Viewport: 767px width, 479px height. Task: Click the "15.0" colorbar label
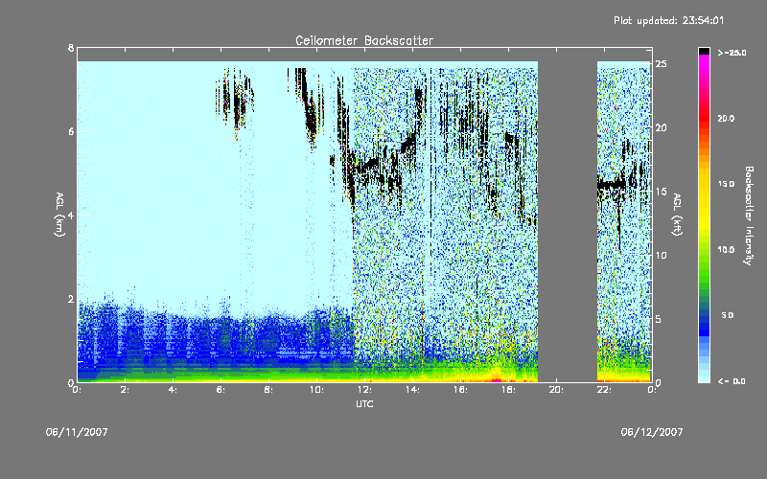pyautogui.click(x=726, y=184)
